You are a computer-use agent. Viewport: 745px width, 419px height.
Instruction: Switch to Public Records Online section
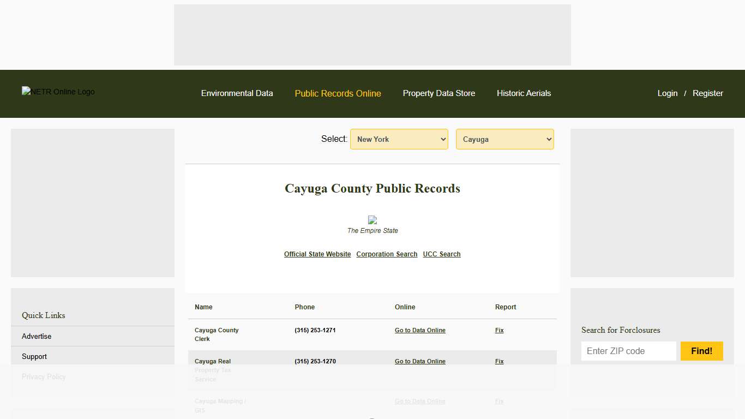coord(338,93)
